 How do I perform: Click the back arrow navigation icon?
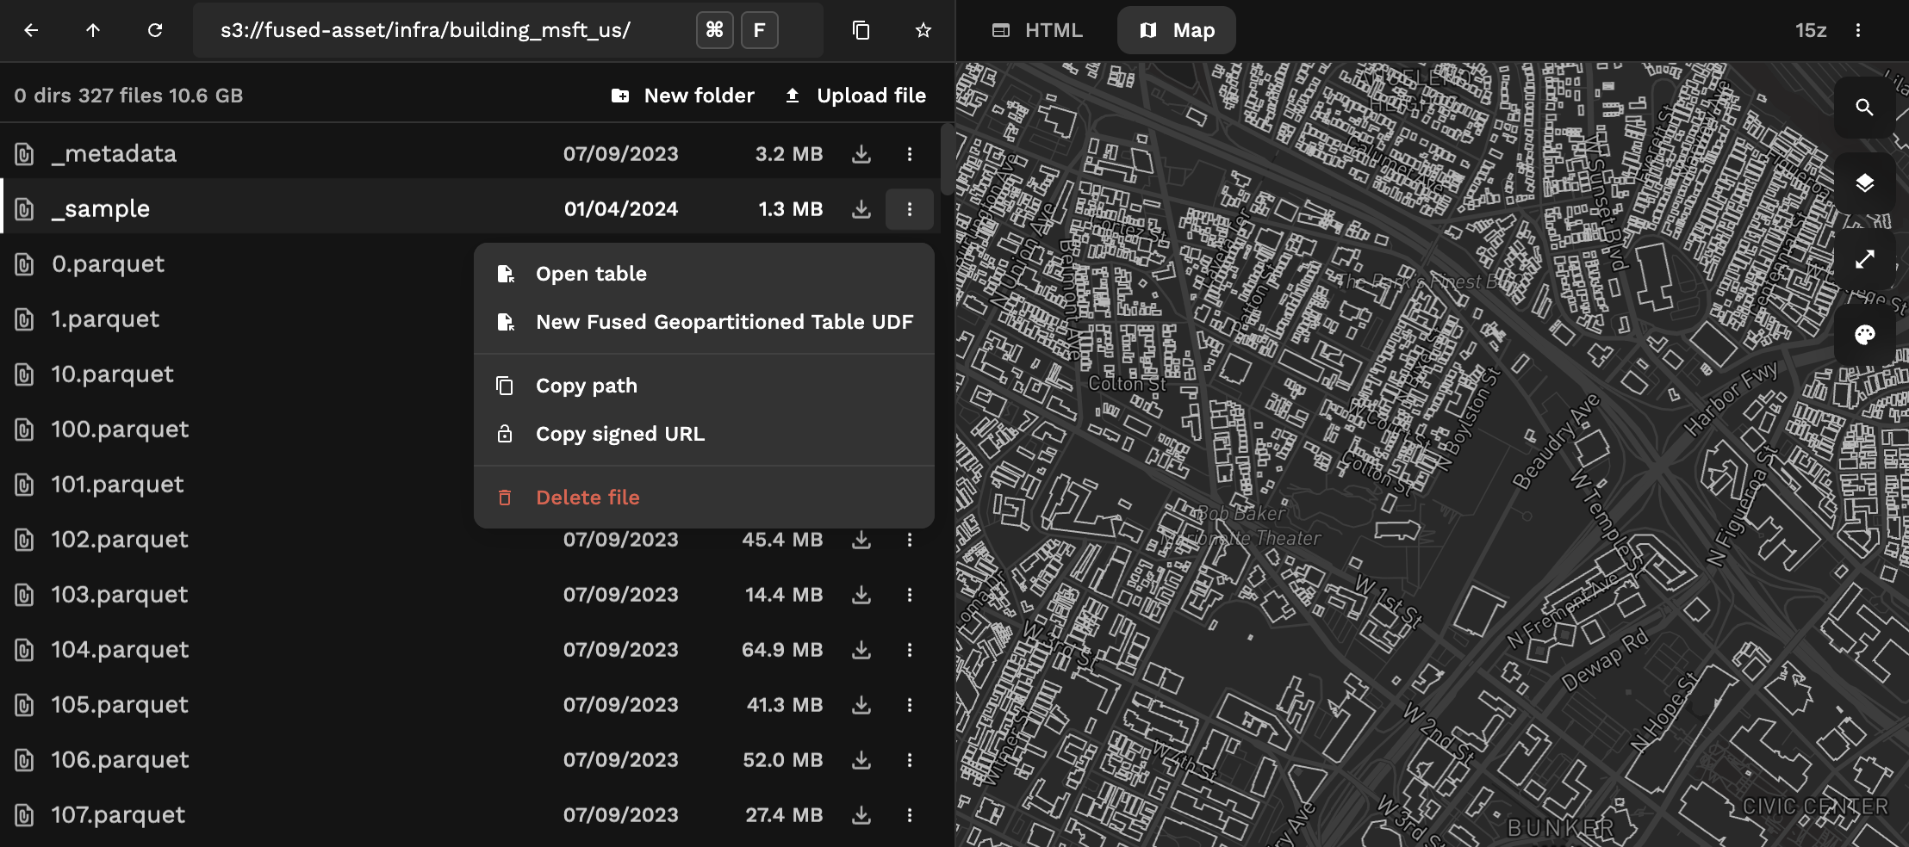point(31,30)
